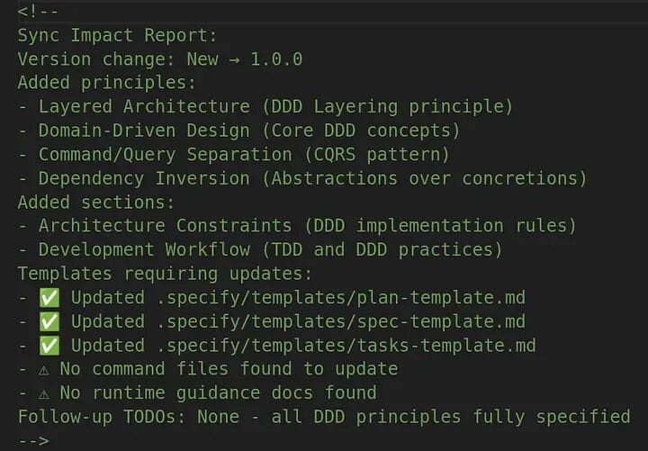Click the green checkmark beside tasks-template.md

point(49,346)
